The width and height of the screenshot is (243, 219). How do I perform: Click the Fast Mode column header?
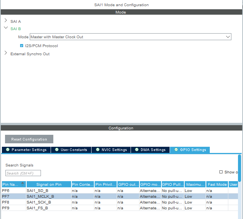(x=217, y=185)
